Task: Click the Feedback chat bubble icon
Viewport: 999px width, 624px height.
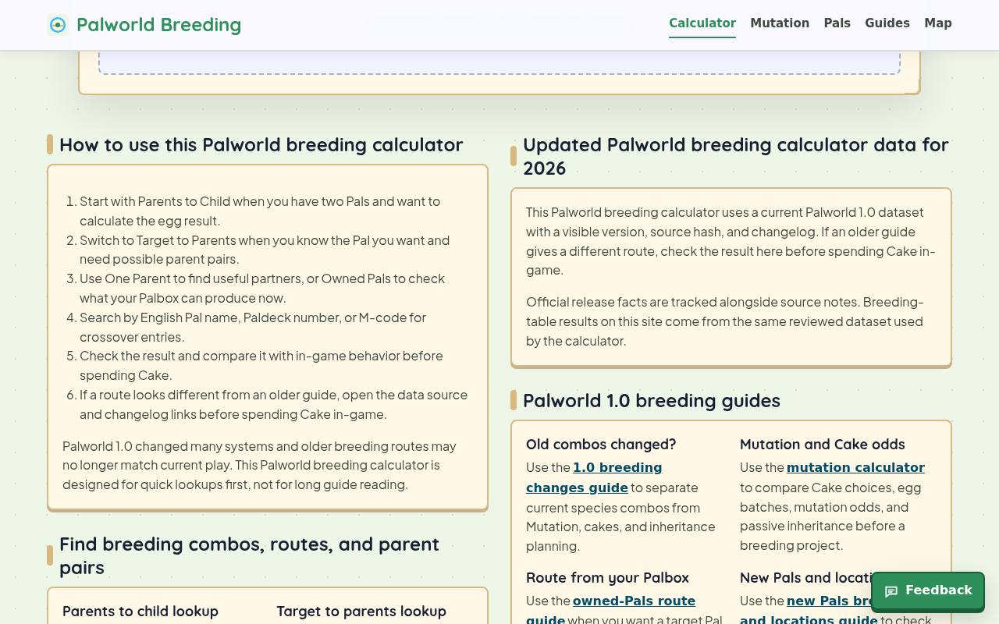Action: click(x=891, y=591)
